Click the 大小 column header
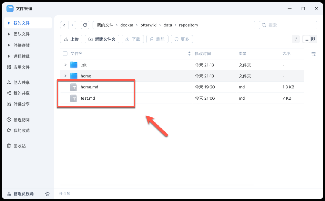The image size is (325, 201). pyautogui.click(x=286, y=54)
